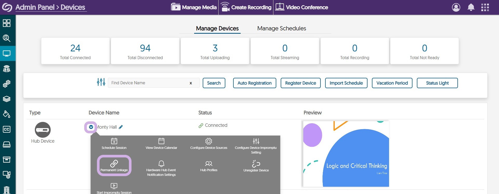Open the Logic and Critical Thinking preview

tap(346, 154)
